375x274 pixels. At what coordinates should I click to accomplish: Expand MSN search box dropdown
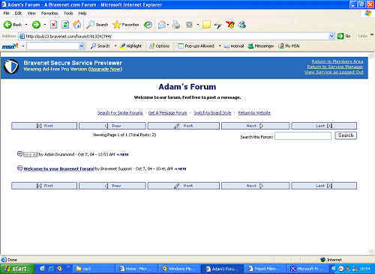click(81, 46)
